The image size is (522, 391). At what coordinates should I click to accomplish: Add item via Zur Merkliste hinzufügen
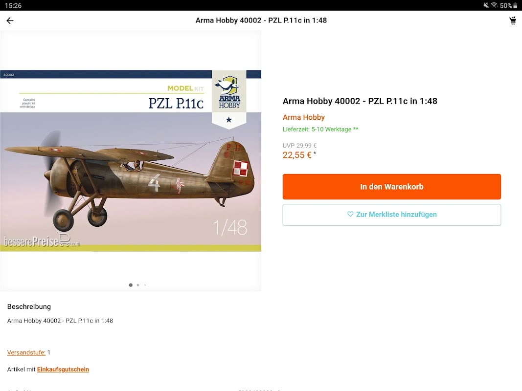click(x=391, y=215)
